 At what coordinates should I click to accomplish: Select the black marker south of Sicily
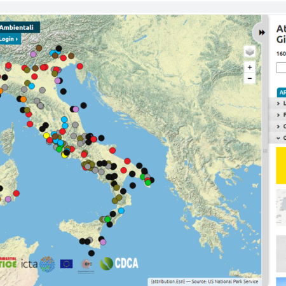[x=92, y=253]
